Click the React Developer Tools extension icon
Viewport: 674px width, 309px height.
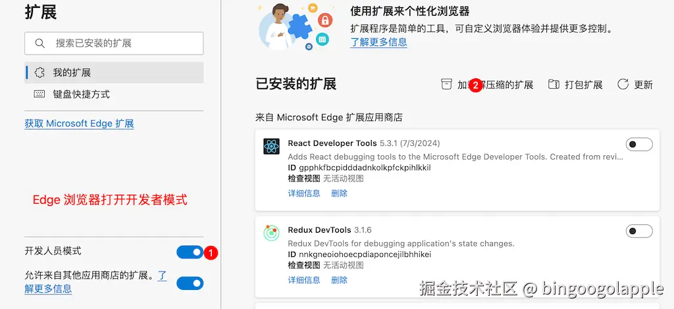[272, 147]
